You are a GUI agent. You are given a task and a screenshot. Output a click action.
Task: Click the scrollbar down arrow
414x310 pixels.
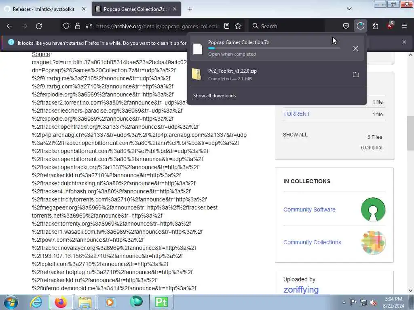tap(410, 290)
